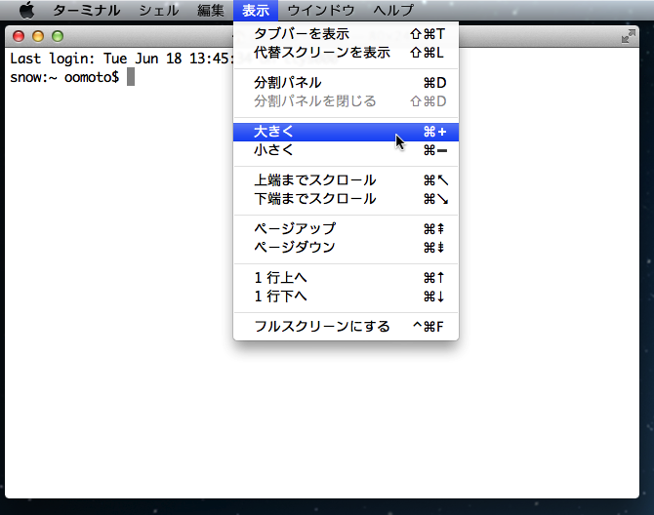Open the ウインドウ menu
654x515 pixels.
click(321, 10)
